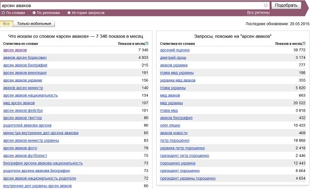
Task: Open 'украина петр порошенко' link
Action: (182, 148)
